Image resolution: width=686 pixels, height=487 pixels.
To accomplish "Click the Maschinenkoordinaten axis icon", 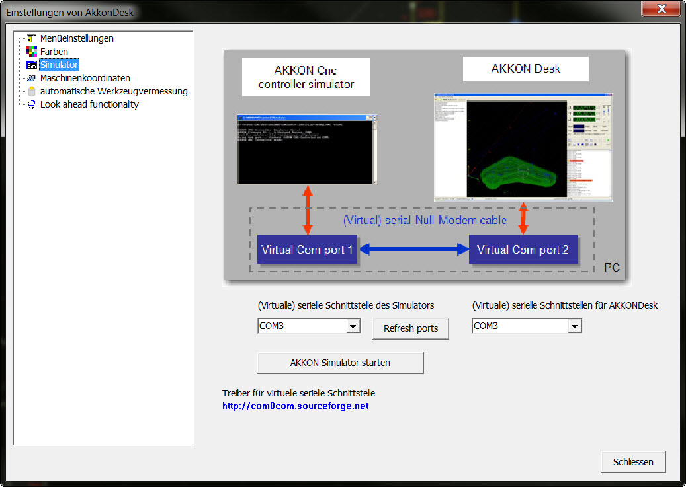I will (x=31, y=78).
